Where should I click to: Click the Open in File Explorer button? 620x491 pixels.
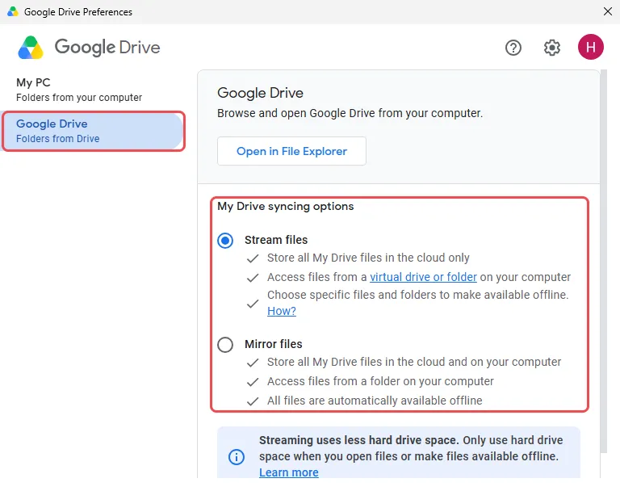coord(291,151)
